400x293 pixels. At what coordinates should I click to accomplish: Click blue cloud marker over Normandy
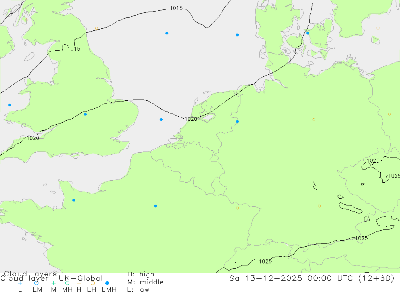click(74, 200)
